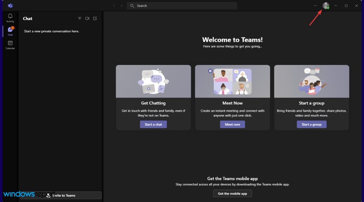This screenshot has height=202, width=364.
Task: Open the chat filter icon
Action: click(80, 18)
